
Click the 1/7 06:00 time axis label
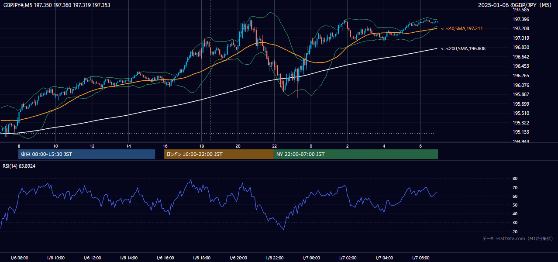(420, 258)
